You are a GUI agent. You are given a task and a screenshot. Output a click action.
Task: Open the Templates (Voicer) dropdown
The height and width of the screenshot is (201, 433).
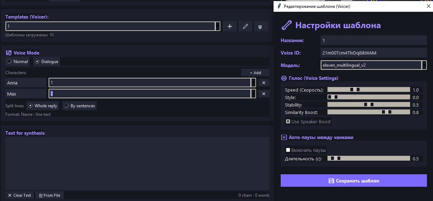[x=218, y=26]
